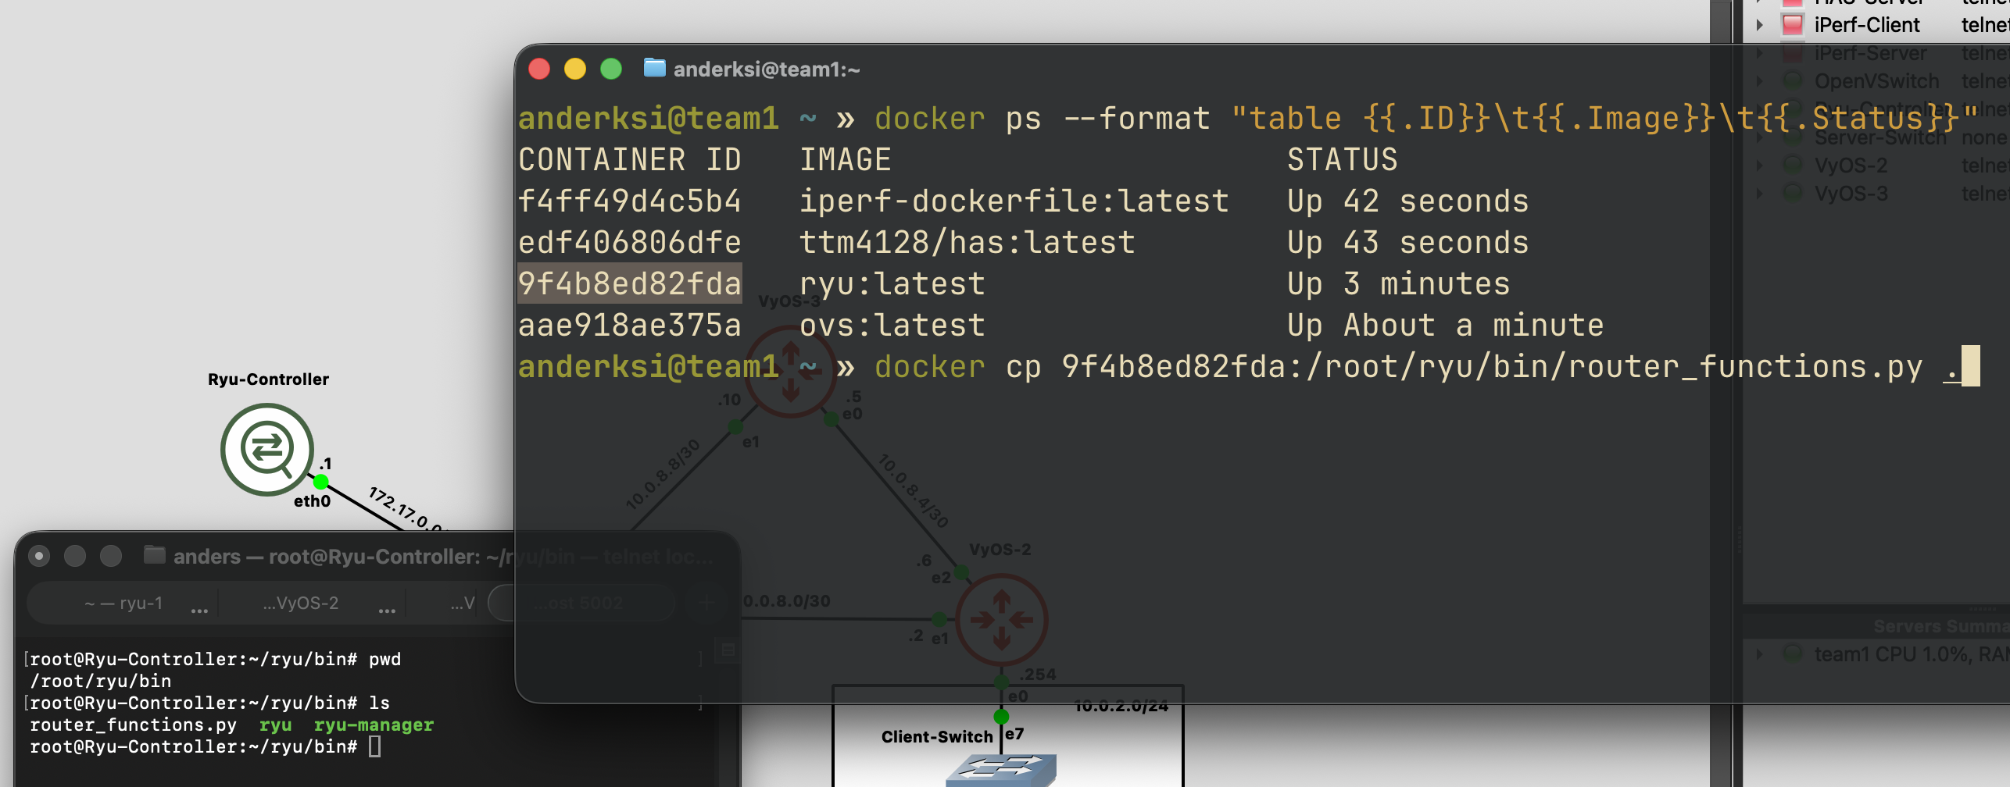The width and height of the screenshot is (2010, 787).
Task: Expand the VyOS-3 row in the topology summary
Action: (x=1759, y=194)
